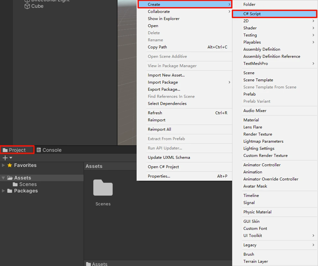Image resolution: width=318 pixels, height=266 pixels.
Task: Open dropdown arrow next to plus button
Action: click(x=11, y=158)
